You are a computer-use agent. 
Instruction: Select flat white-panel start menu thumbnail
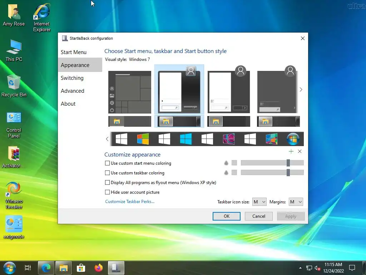click(x=229, y=90)
